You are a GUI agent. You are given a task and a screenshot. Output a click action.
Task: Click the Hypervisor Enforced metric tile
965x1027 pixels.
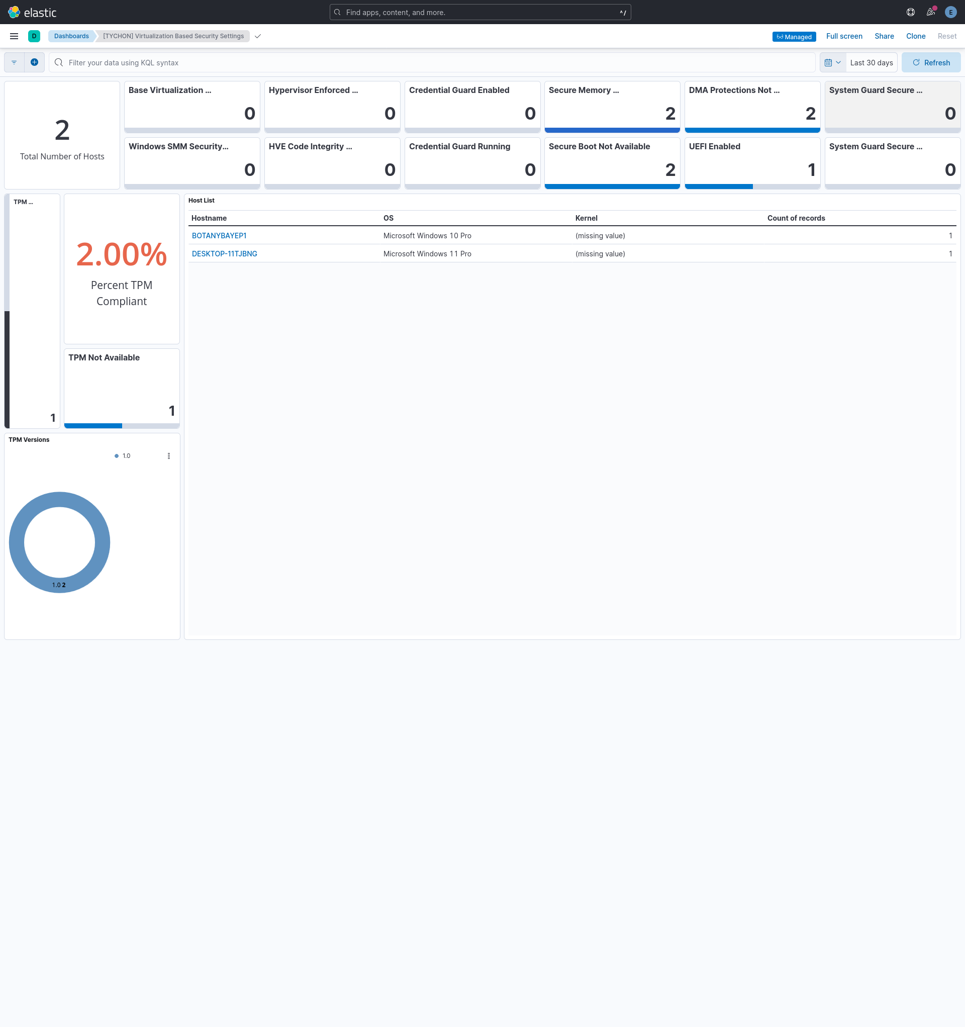point(332,107)
